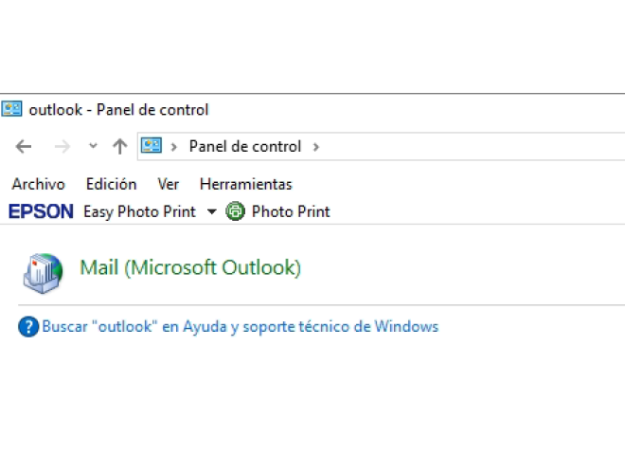Image resolution: width=625 pixels, height=474 pixels.
Task: Expand the chevron after Panel de control
Action: pyautogui.click(x=316, y=146)
